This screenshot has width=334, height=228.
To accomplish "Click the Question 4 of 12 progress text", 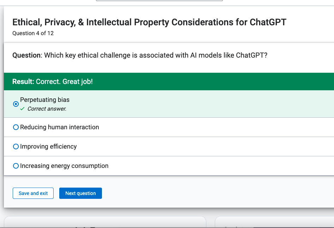I will click(x=33, y=33).
